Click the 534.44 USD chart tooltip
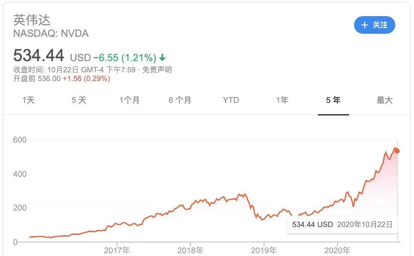Viewport: 414px width, 256px height. (342, 224)
